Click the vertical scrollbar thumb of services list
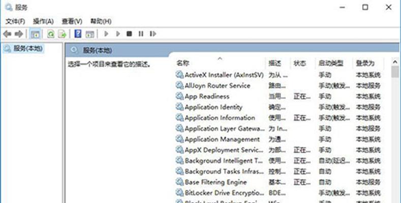The image size is (401, 203). pyautogui.click(x=395, y=72)
